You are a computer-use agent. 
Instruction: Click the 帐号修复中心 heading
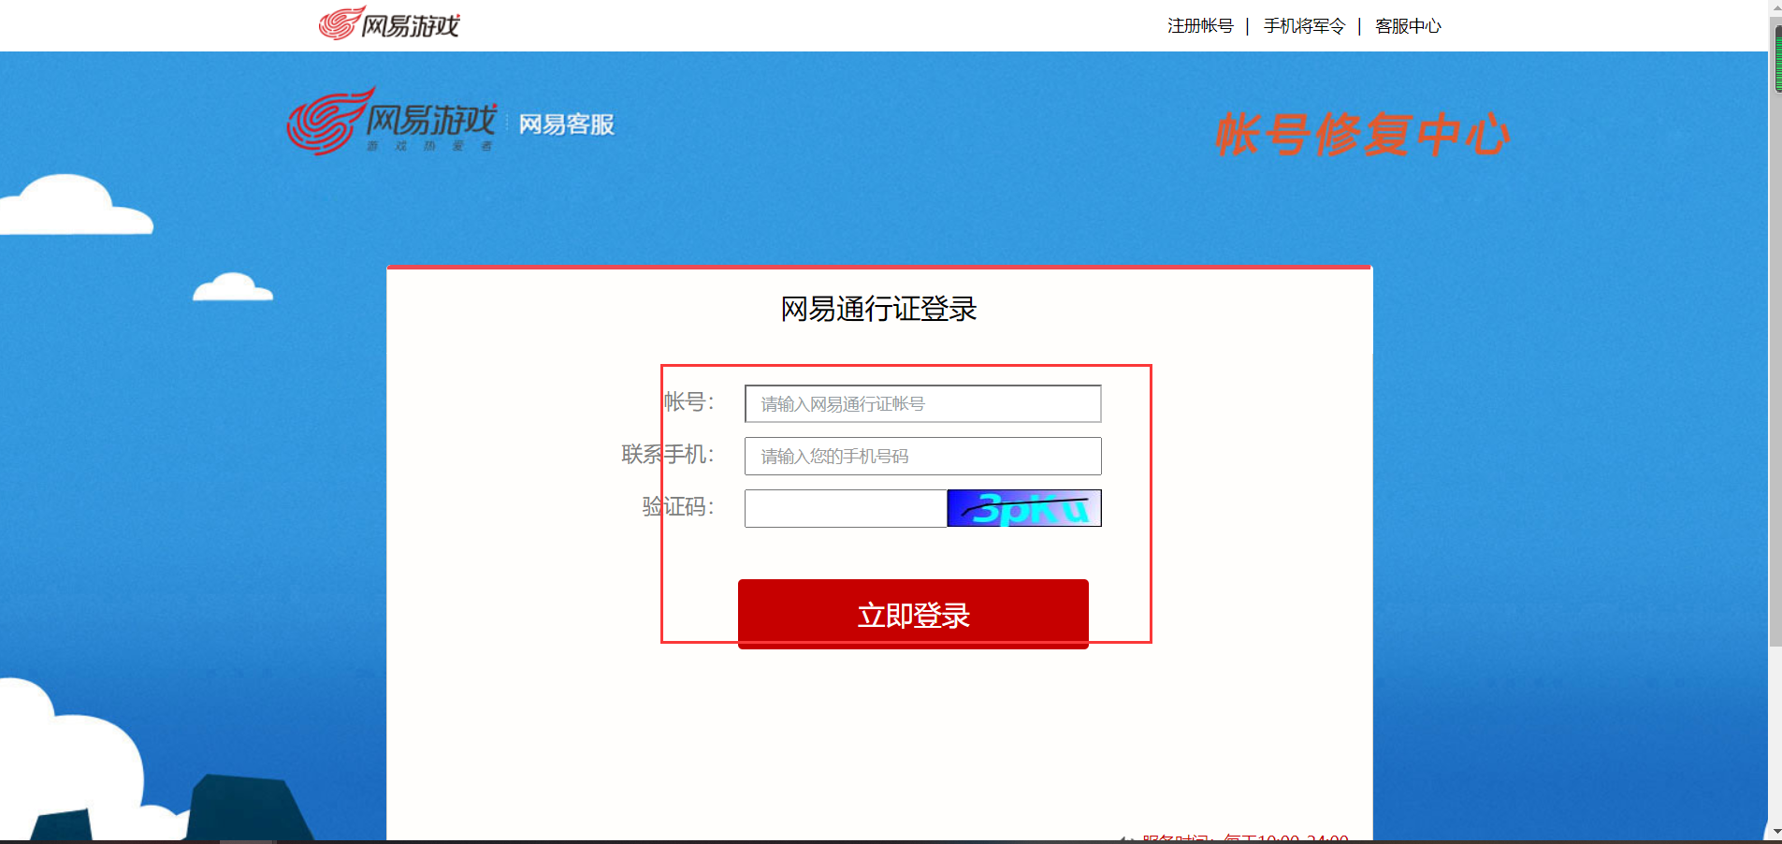click(x=1362, y=135)
